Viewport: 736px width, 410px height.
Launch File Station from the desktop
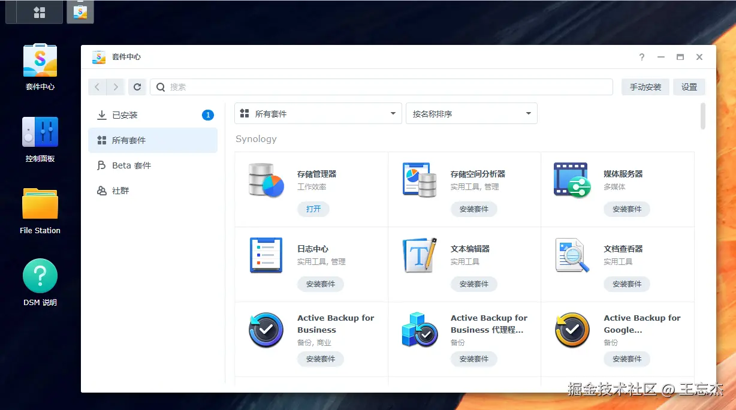click(40, 204)
